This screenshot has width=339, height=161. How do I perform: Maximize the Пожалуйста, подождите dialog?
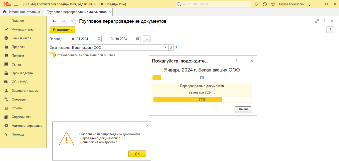tap(244, 61)
